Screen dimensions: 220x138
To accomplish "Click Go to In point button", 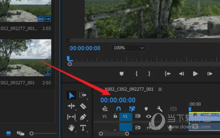I will [167, 74].
